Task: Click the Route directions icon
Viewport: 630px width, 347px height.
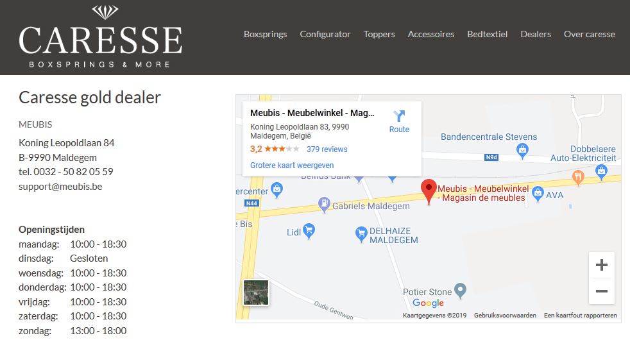Action: pos(399,116)
